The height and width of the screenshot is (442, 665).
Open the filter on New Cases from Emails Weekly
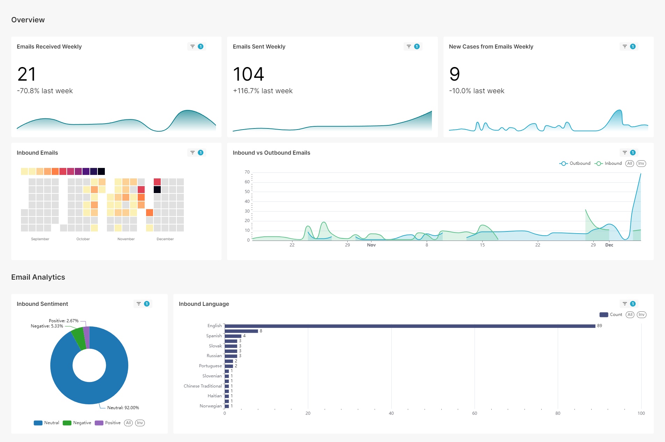click(624, 46)
